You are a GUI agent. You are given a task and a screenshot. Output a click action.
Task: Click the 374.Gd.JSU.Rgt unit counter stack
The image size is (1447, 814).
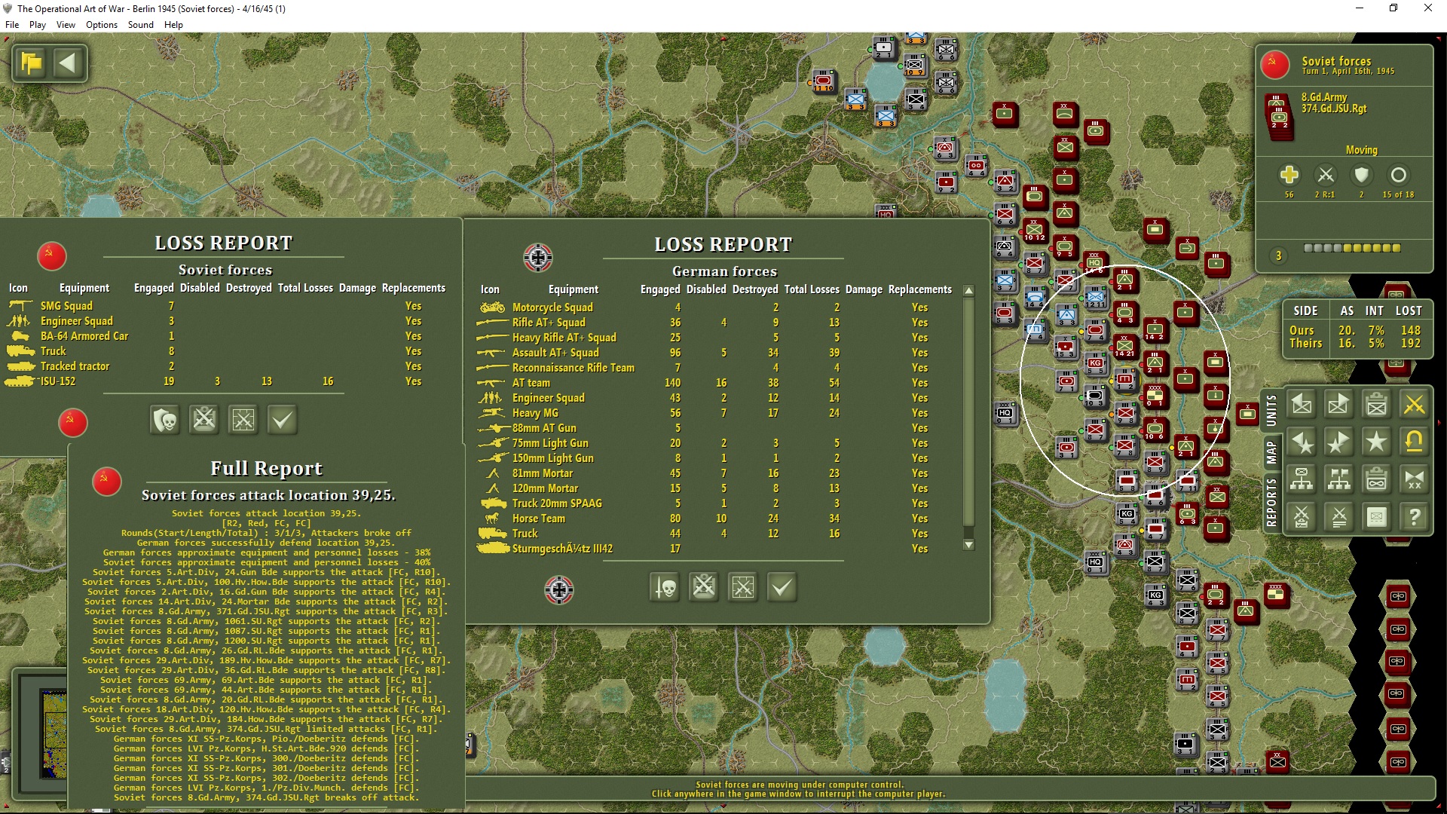pyautogui.click(x=1278, y=116)
